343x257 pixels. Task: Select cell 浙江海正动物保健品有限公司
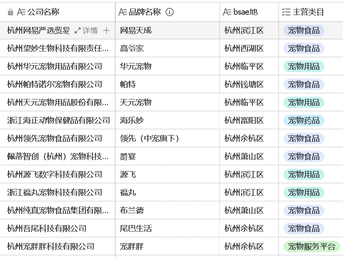coord(58,120)
